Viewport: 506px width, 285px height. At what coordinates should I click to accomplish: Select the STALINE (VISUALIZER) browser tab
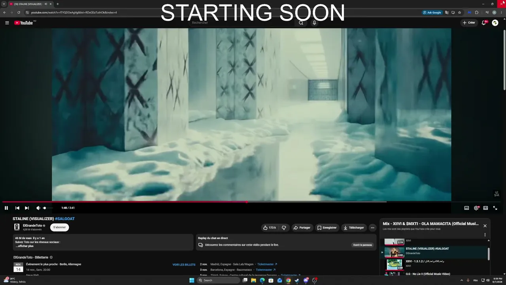click(31, 4)
